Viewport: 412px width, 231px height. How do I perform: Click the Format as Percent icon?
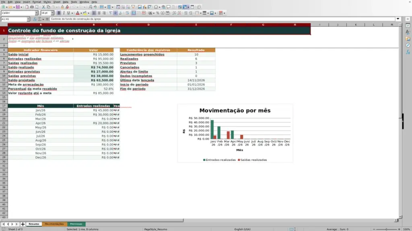click(x=158, y=13)
